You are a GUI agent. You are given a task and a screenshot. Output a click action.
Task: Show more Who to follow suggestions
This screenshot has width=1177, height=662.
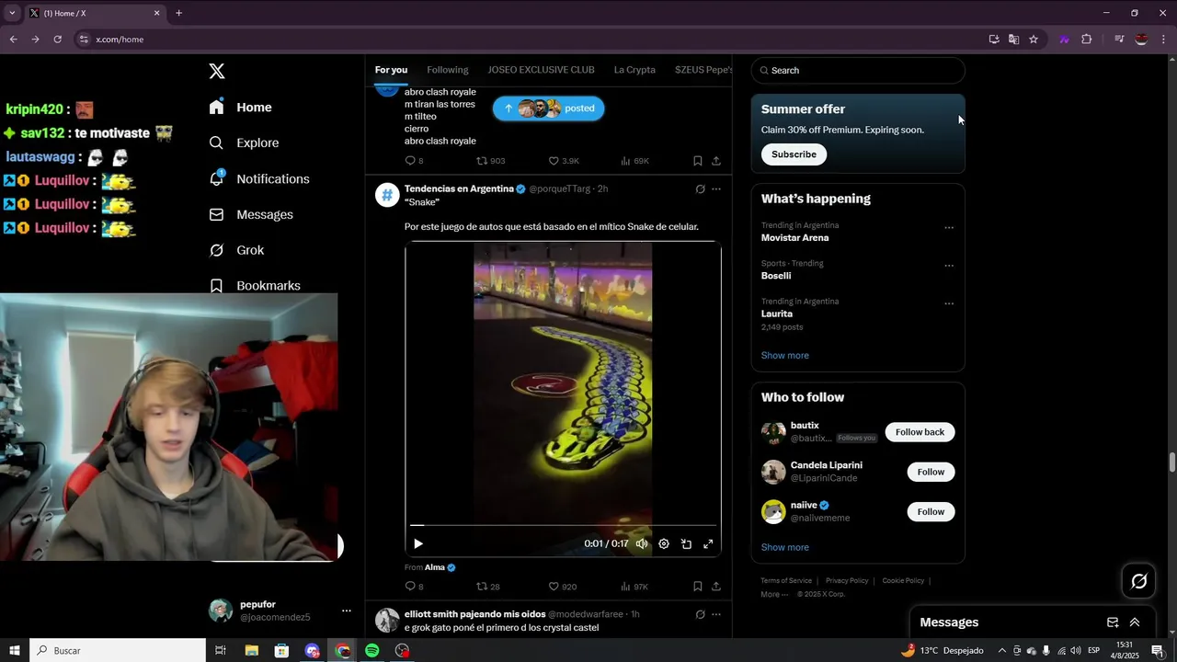pyautogui.click(x=785, y=547)
